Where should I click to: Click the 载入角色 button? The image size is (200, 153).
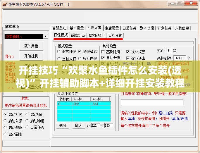coord(31,46)
